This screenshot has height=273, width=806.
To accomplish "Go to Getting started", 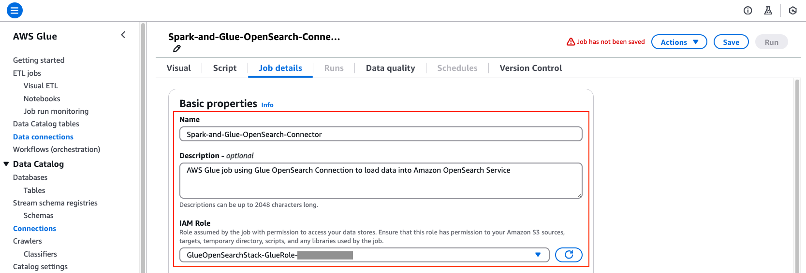I will [39, 60].
